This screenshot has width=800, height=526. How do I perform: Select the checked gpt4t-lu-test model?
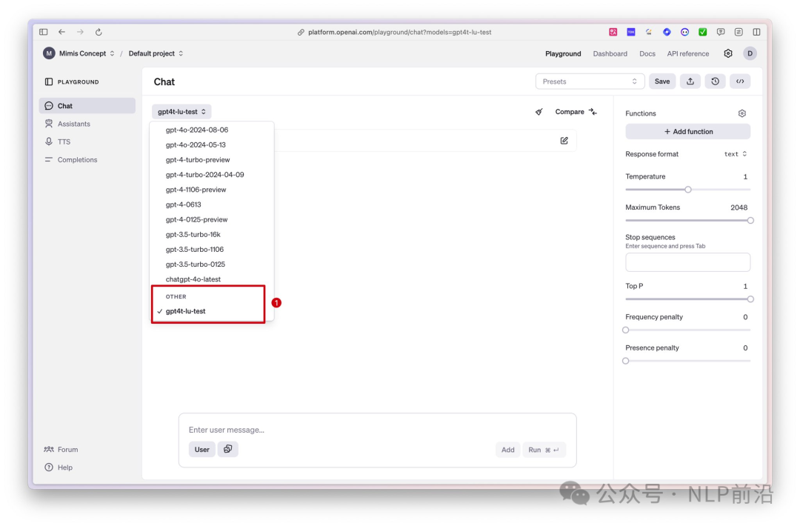pos(186,311)
